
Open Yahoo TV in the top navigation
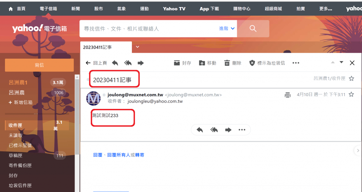174,9
